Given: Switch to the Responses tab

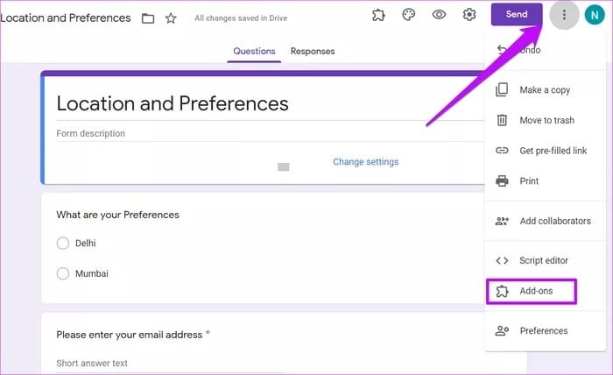Looking at the screenshot, I should coord(313,51).
